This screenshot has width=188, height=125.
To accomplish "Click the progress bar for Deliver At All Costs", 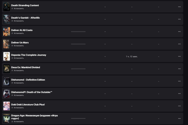I will (78, 32).
